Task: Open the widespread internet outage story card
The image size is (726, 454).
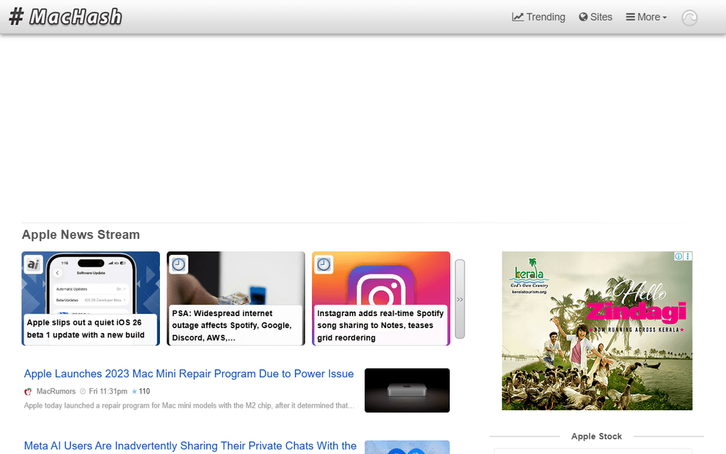Action: point(236,299)
